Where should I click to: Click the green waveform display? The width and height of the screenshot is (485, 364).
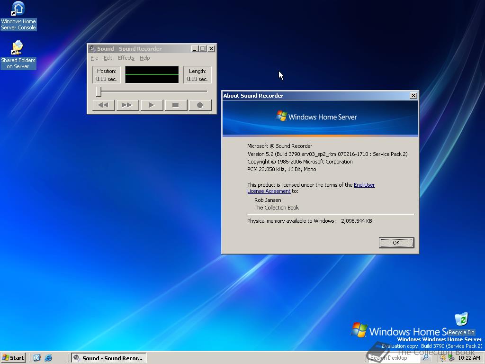pyautogui.click(x=152, y=74)
